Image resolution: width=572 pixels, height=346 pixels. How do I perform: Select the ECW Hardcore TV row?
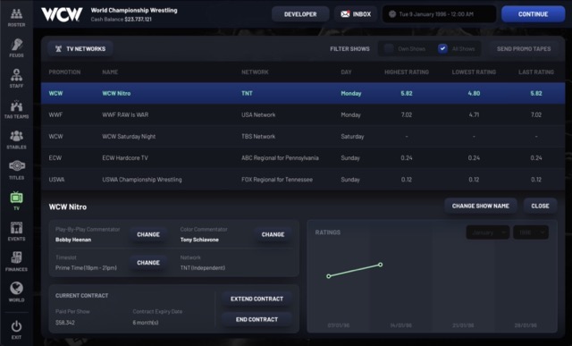point(303,157)
